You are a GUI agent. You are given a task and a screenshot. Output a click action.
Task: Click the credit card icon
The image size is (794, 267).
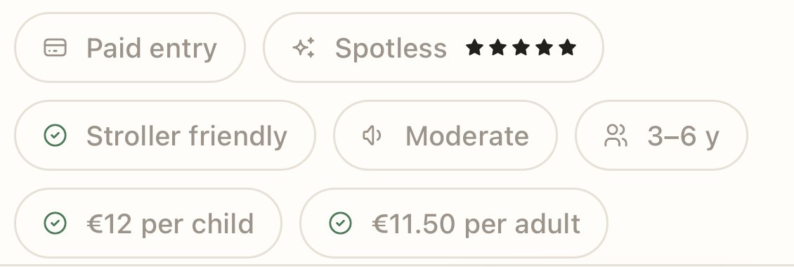56,48
